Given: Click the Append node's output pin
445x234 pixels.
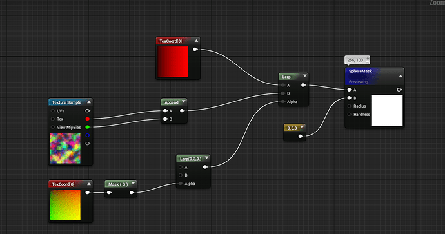Looking at the screenshot, I should click(183, 111).
